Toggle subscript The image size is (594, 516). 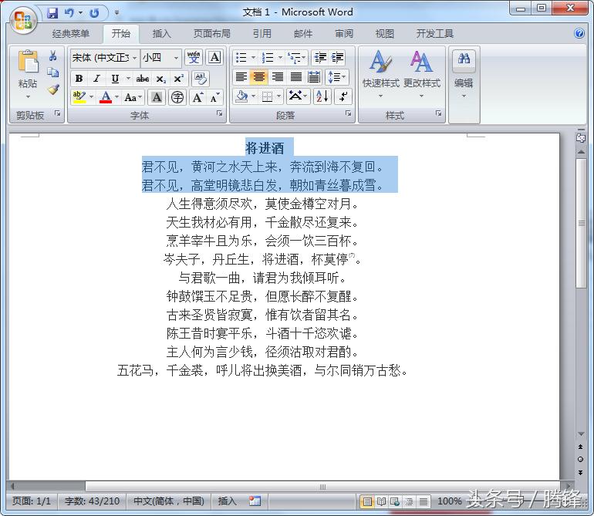pos(160,79)
